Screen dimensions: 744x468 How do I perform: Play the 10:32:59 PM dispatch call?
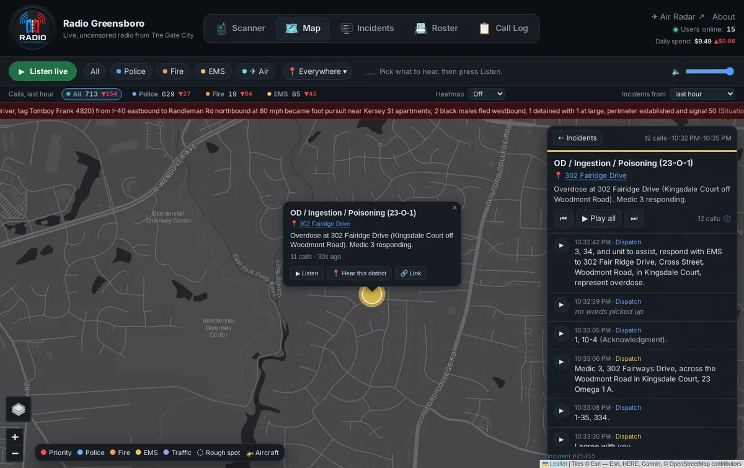(561, 305)
